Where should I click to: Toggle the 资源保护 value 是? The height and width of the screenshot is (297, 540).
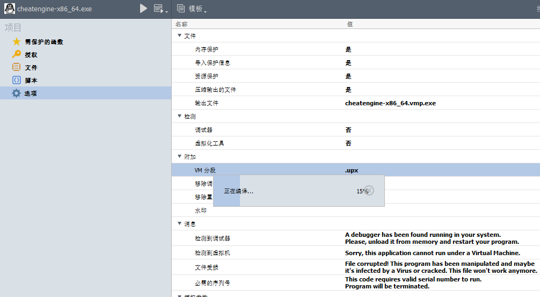tap(348, 76)
